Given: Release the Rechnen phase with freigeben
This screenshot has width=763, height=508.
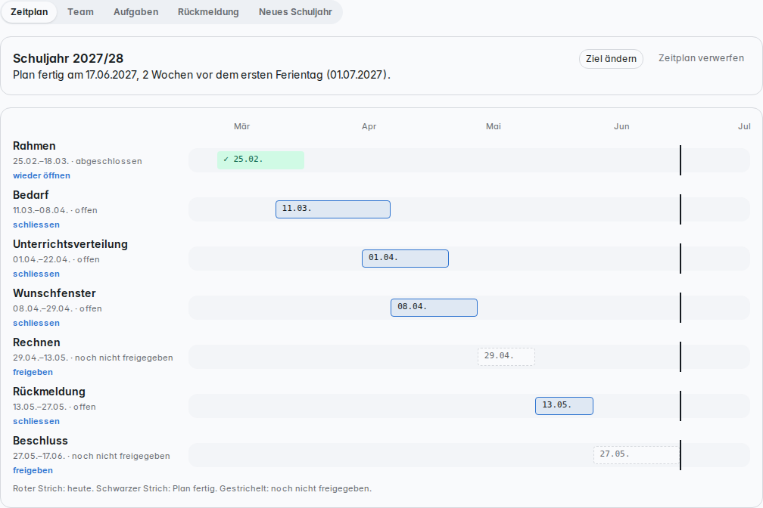Looking at the screenshot, I should [x=33, y=372].
